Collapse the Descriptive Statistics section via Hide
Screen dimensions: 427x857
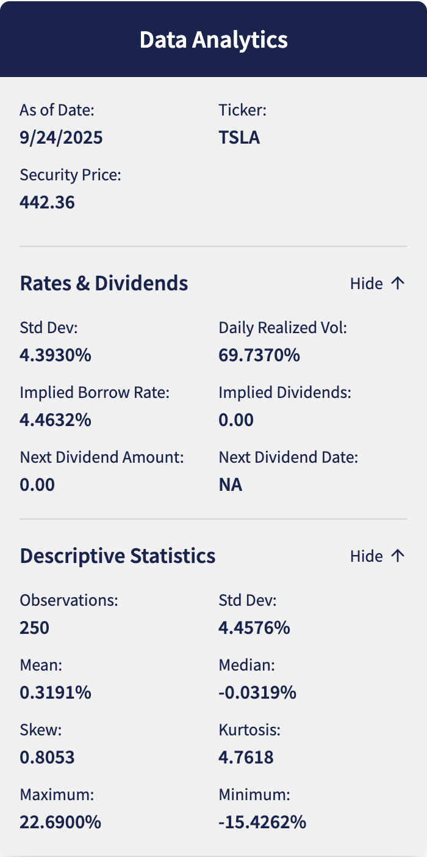[x=367, y=556]
